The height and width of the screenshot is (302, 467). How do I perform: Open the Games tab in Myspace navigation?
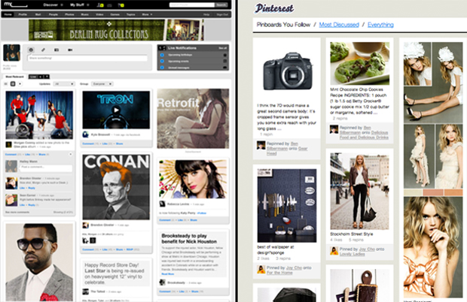click(x=115, y=14)
